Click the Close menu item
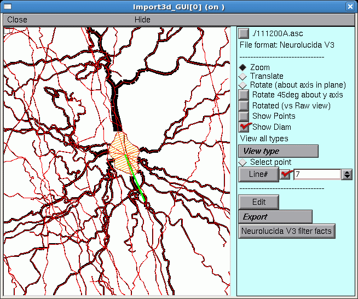Image resolution: width=358 pixels, height=299 pixels. [x=18, y=20]
